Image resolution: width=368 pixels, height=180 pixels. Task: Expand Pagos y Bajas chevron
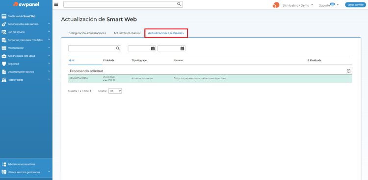click(x=49, y=79)
